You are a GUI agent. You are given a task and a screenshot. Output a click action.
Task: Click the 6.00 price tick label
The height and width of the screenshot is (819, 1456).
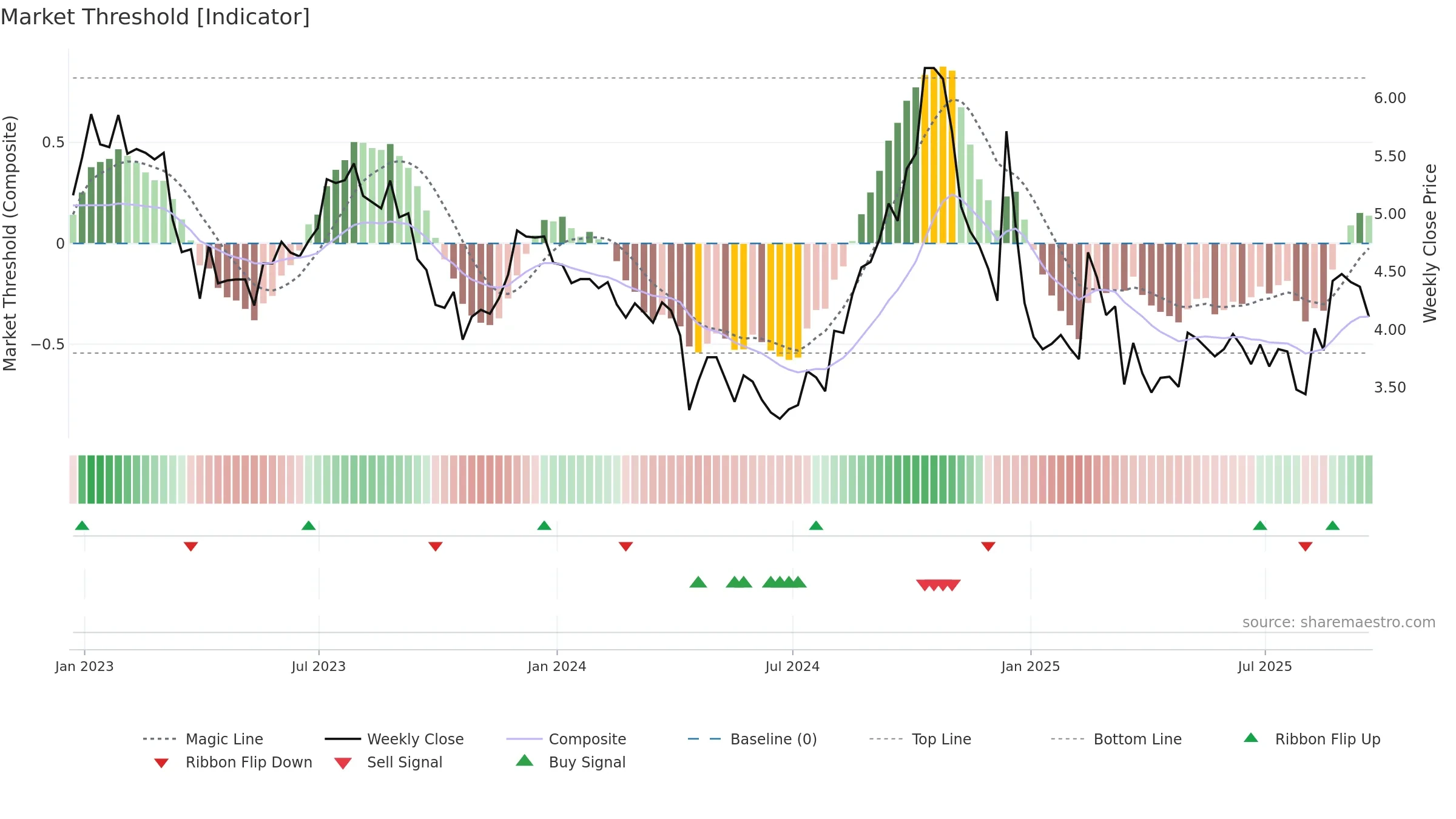tap(1390, 98)
